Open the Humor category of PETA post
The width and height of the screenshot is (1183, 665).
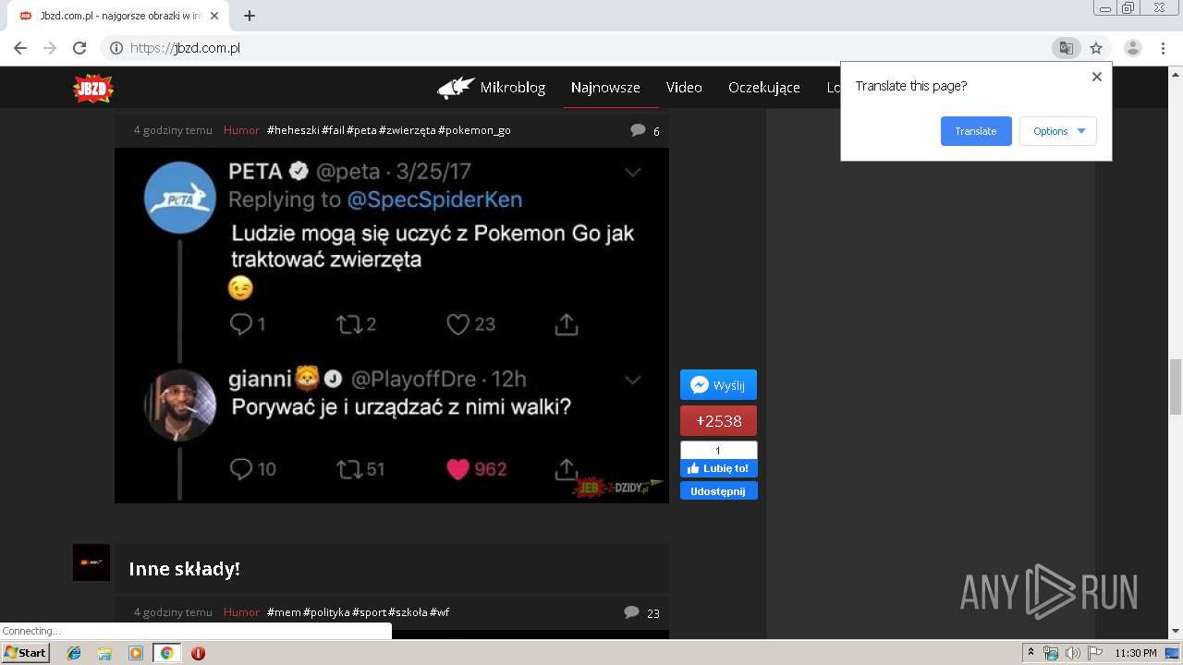pyautogui.click(x=241, y=130)
